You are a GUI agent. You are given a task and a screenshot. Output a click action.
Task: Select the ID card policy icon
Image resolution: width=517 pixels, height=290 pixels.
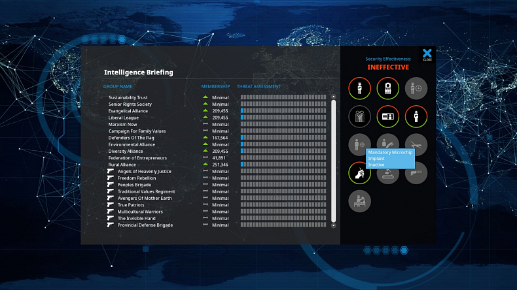pos(387,117)
